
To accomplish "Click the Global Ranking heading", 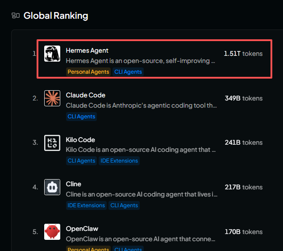I will coord(56,16).
